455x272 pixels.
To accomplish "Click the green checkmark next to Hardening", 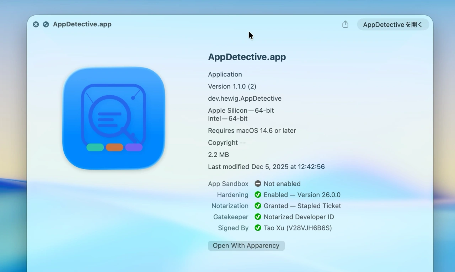I will point(258,195).
